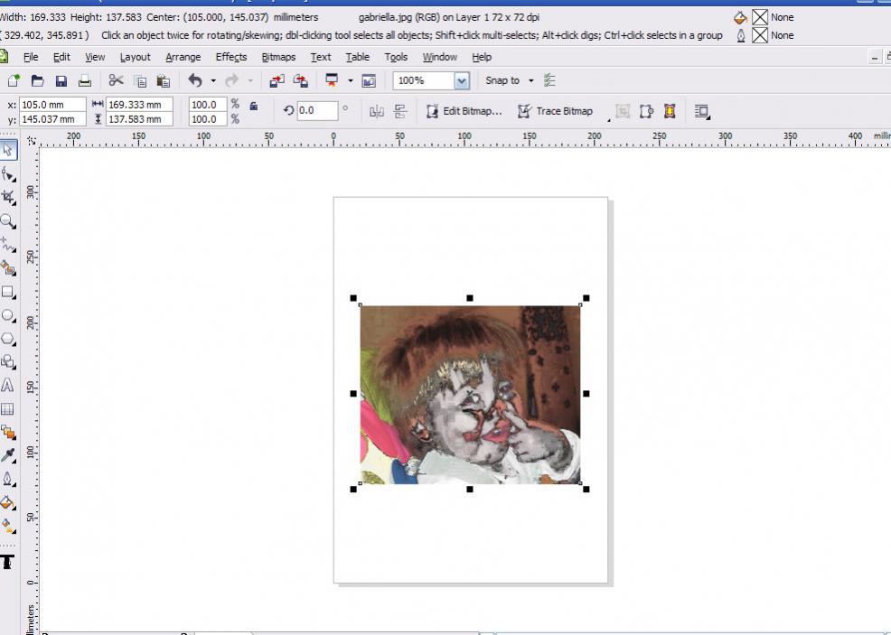Open the Bitmaps menu
Screen dimensions: 891x635
click(278, 58)
